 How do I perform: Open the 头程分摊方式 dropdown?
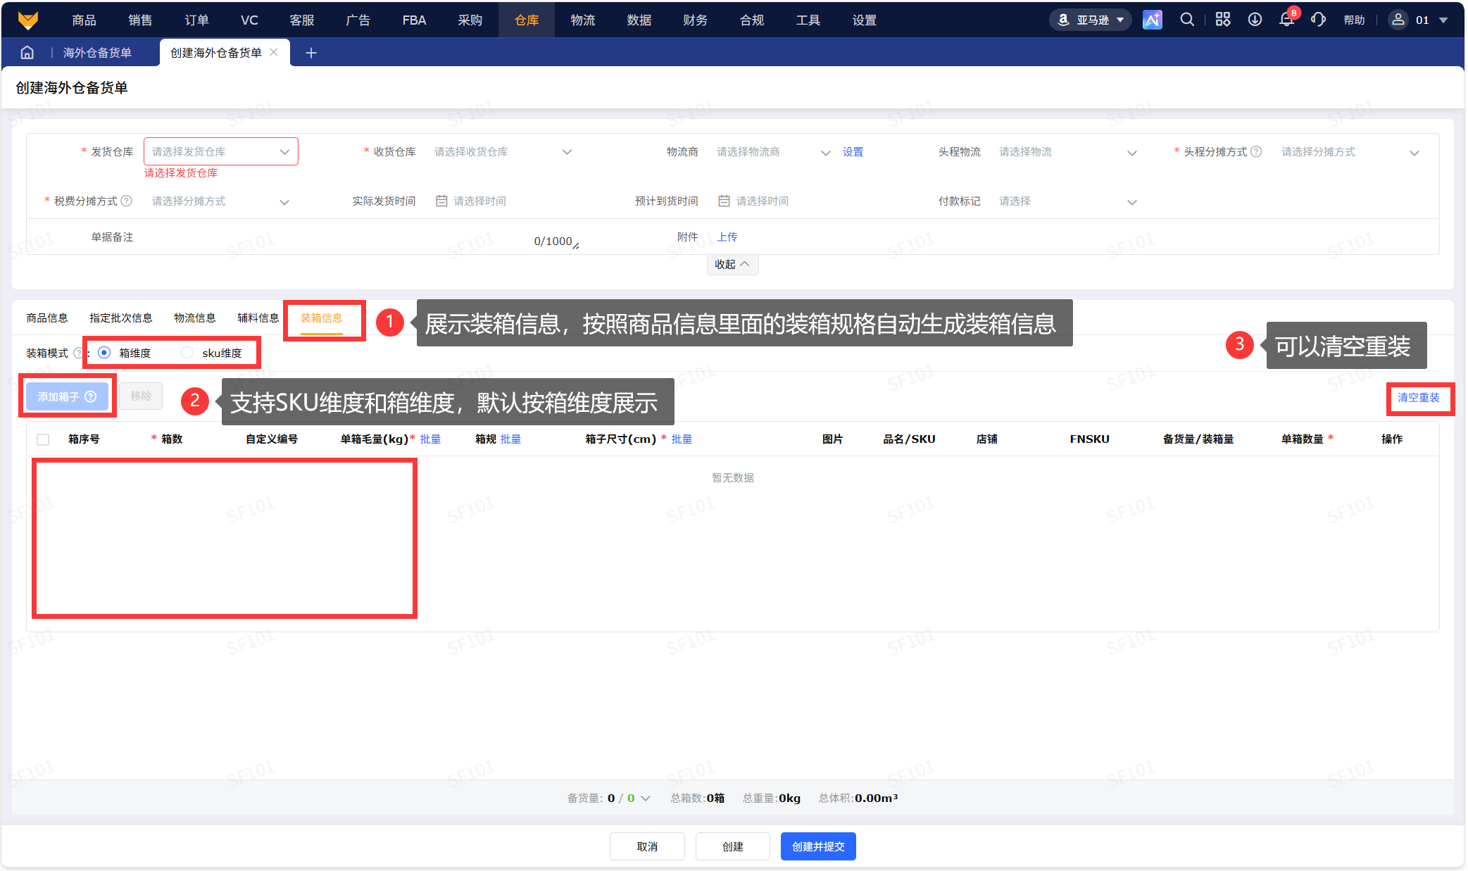1350,151
